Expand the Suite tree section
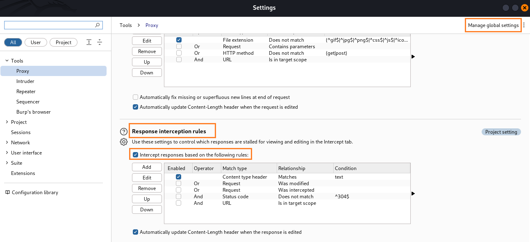This screenshot has height=242, width=530. click(x=7, y=163)
